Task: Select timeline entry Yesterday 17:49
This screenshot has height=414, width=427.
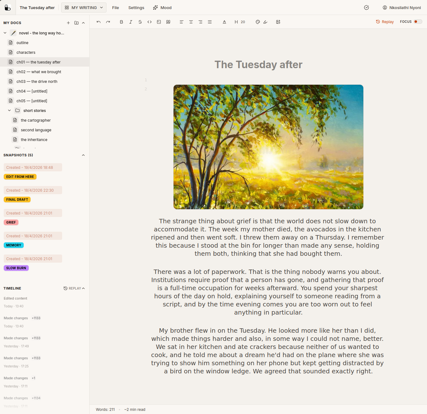Action: pyautogui.click(x=22, y=342)
